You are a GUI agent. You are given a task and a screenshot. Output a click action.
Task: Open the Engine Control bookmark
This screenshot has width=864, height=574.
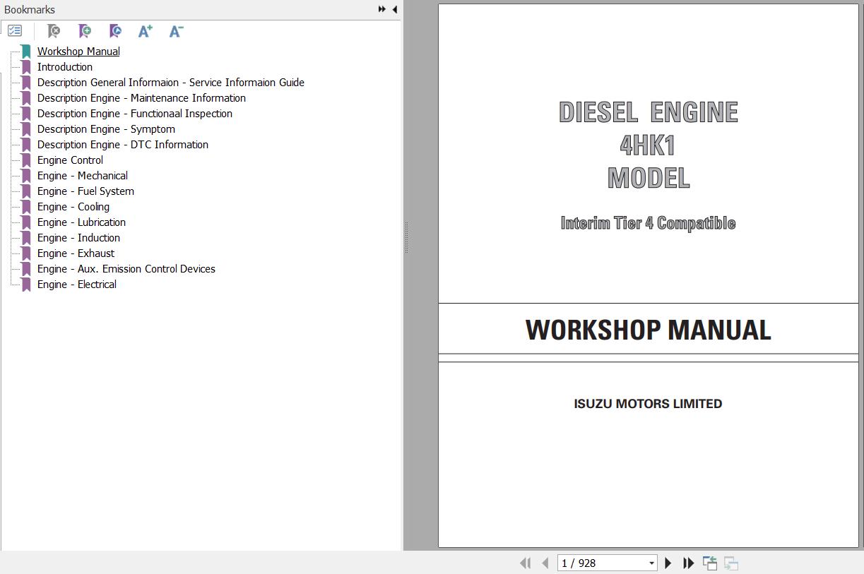70,160
